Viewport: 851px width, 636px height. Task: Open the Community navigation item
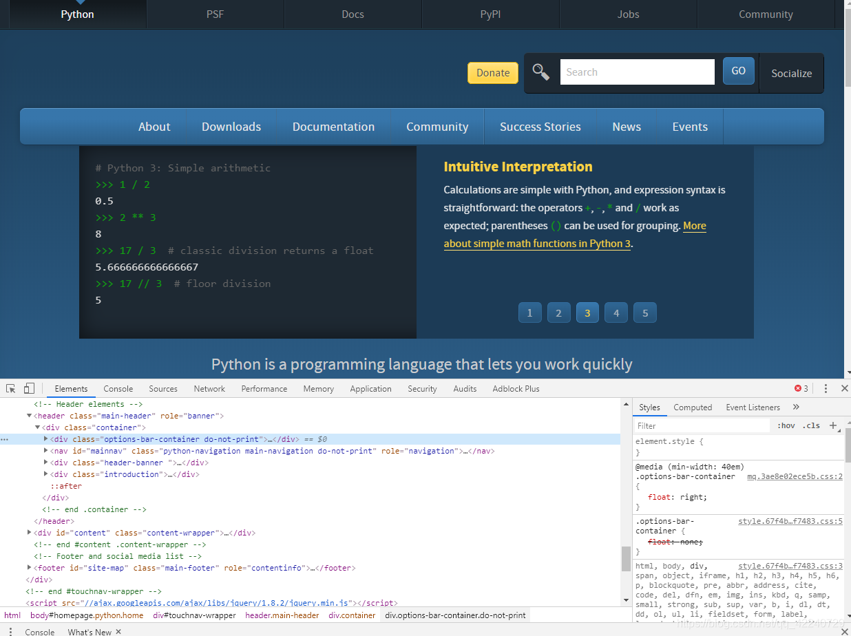437,127
